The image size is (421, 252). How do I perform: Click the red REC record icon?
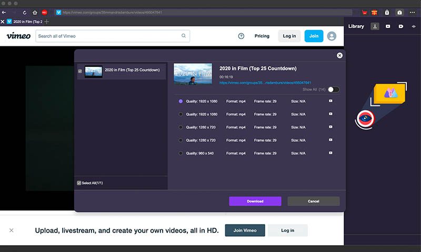(45, 12)
